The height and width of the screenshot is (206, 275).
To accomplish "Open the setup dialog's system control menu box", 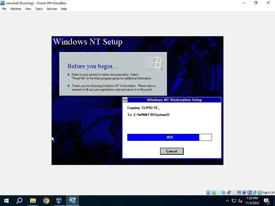I will click(125, 100).
